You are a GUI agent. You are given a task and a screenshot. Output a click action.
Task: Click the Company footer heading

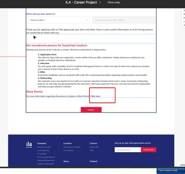click(x=42, y=143)
